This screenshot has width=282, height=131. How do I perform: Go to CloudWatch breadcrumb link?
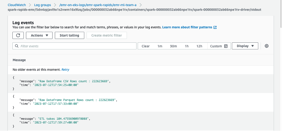point(17,5)
